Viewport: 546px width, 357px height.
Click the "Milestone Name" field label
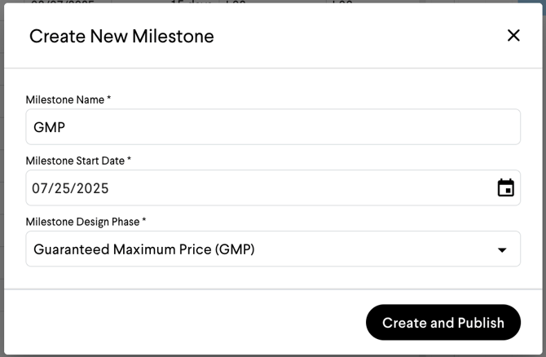pyautogui.click(x=65, y=99)
